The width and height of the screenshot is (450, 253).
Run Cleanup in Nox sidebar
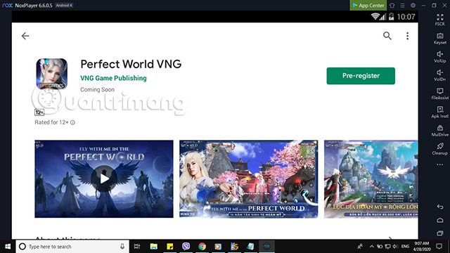[x=439, y=149]
